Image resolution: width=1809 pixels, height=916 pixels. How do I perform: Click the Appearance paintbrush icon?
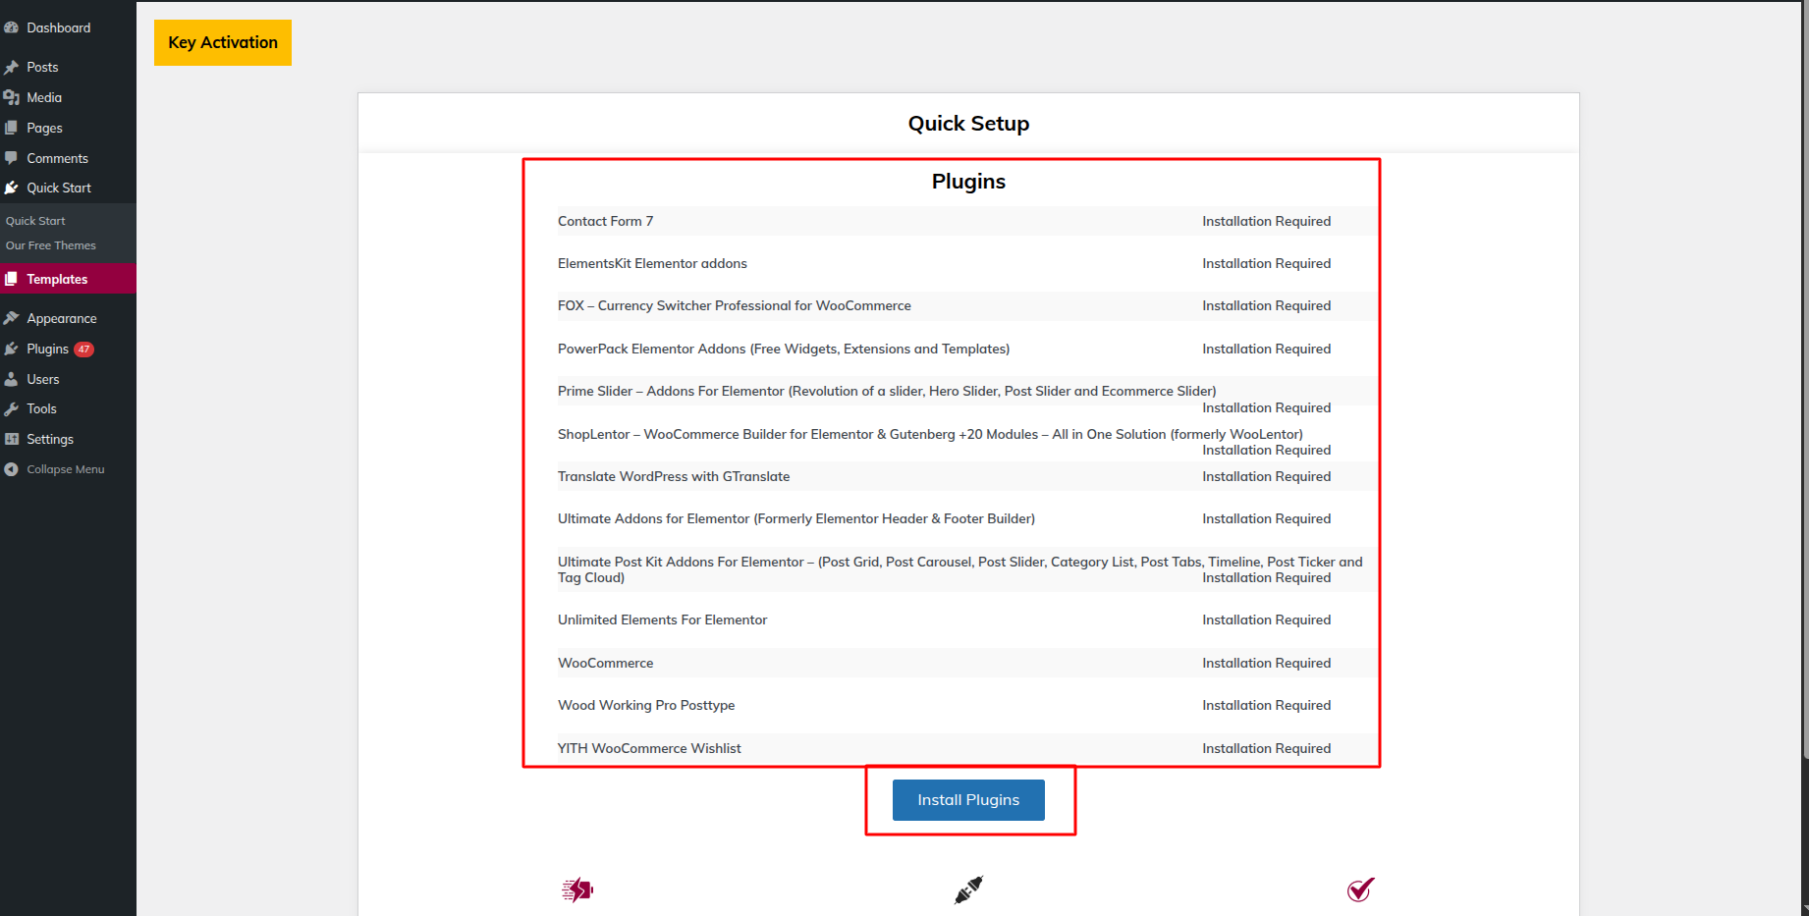tap(12, 318)
